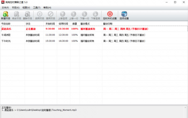Open the 节目(K) menu

[16, 8]
